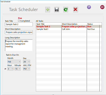Click the Prepare sales projection... cell
The height and width of the screenshot is (95, 106).
74,26
